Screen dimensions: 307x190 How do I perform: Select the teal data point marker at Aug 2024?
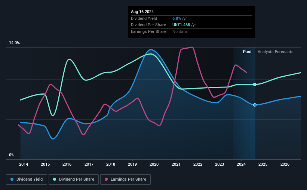[255, 85]
